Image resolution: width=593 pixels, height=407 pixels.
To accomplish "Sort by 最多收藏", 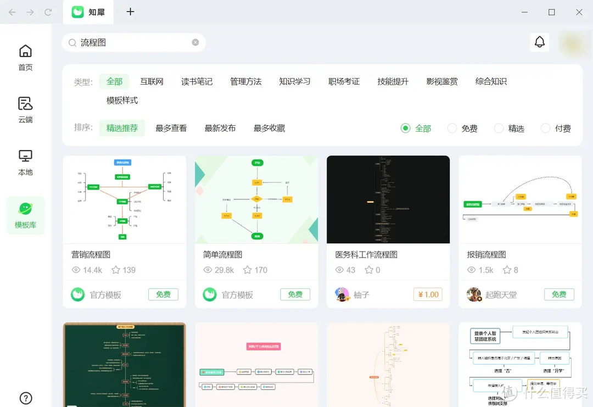I will click(x=269, y=128).
